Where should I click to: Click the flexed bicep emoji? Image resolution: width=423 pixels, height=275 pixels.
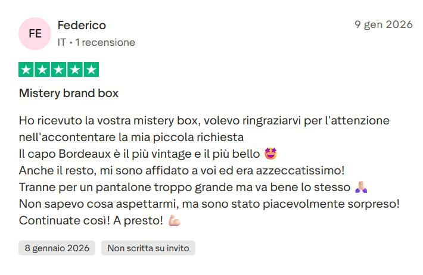click(x=174, y=220)
